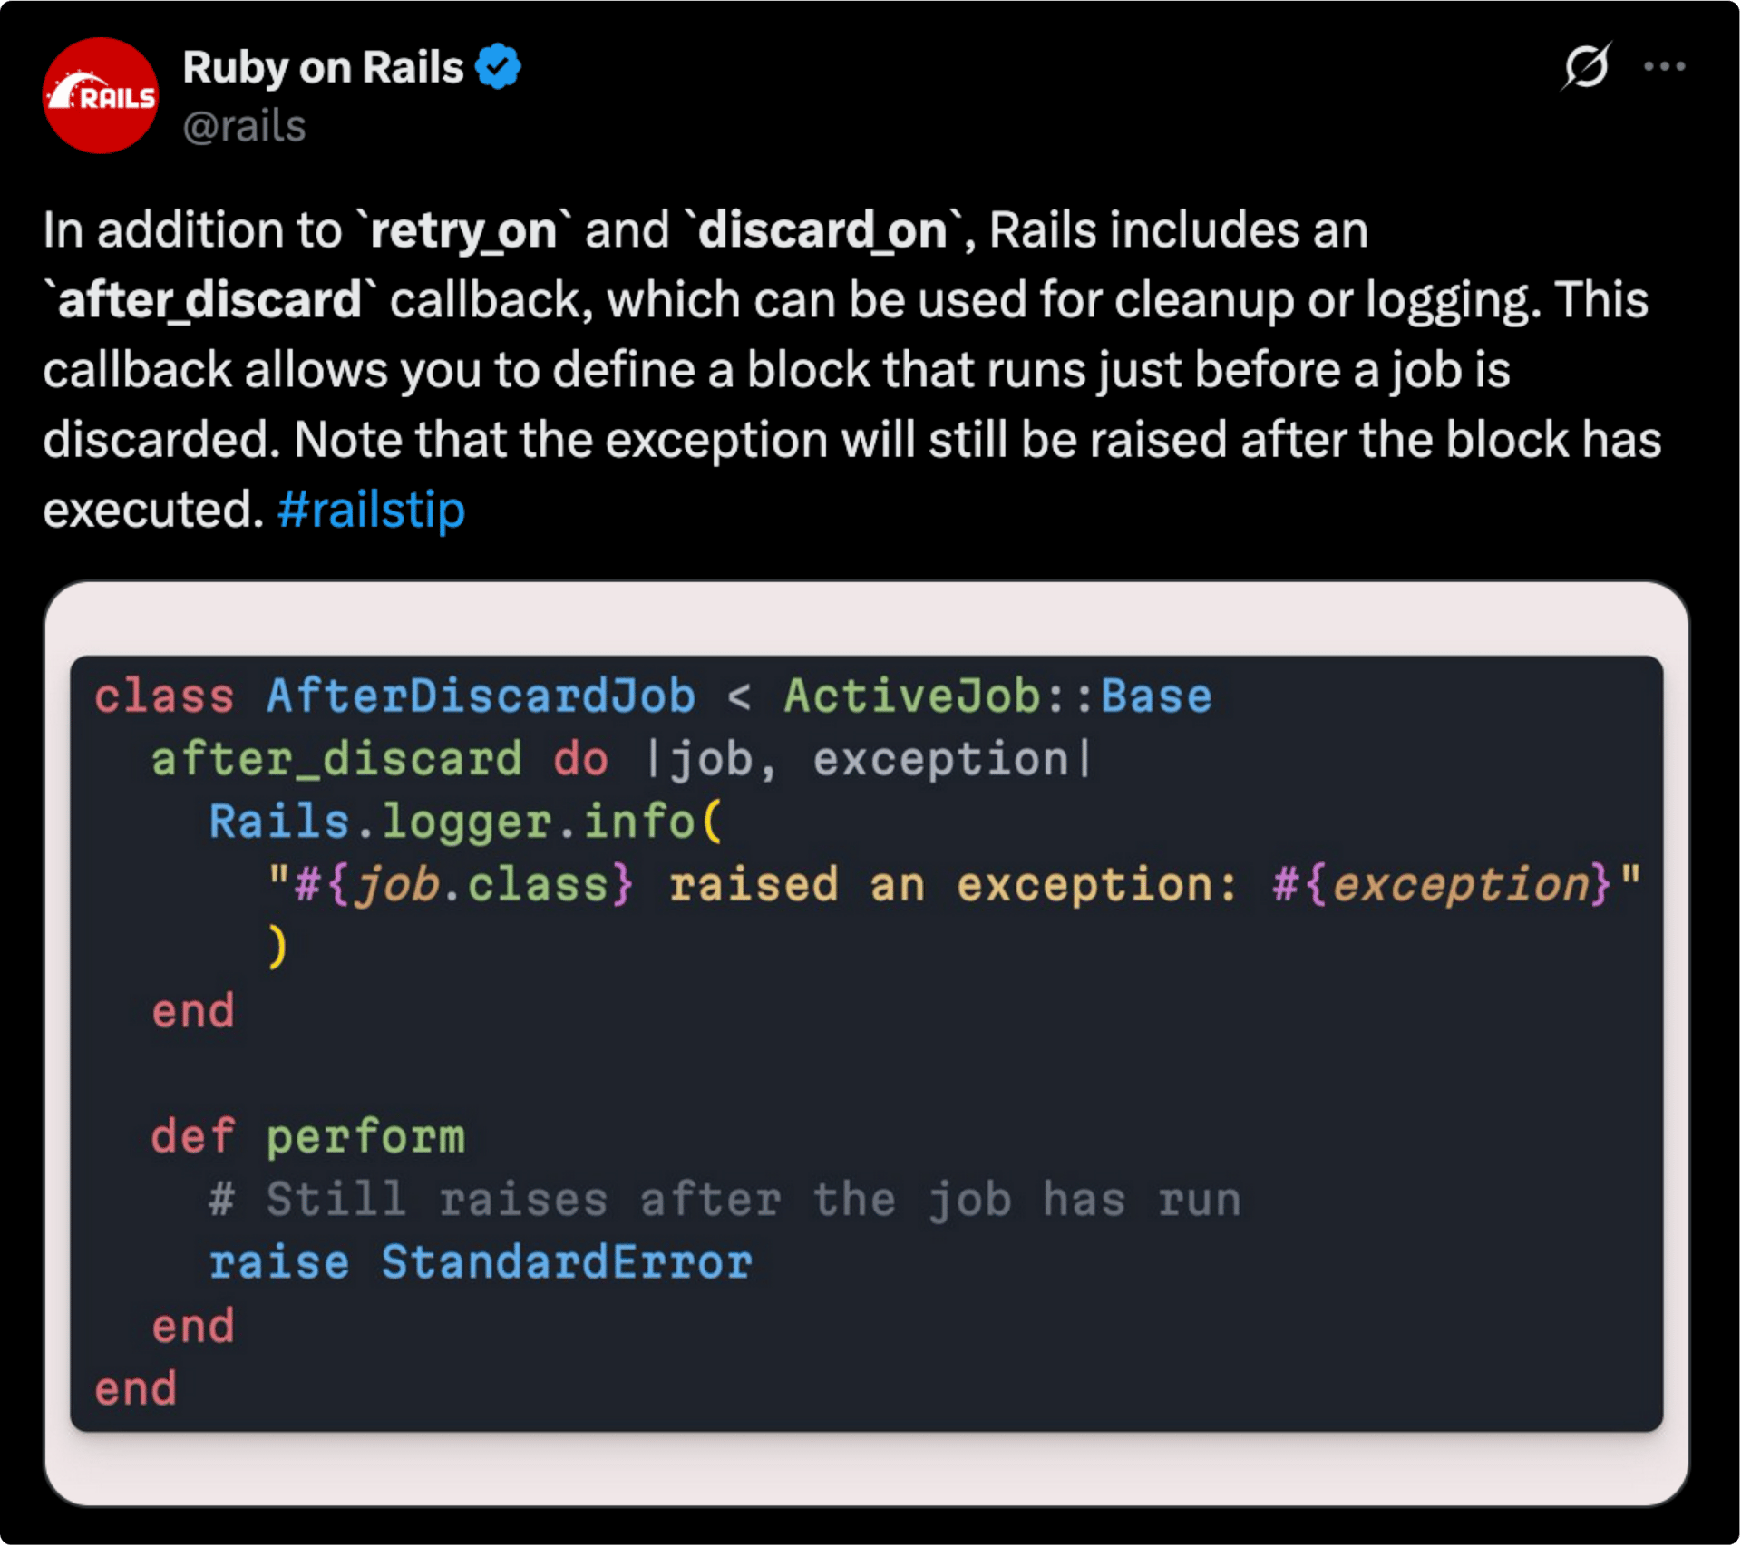This screenshot has height=1547, width=1741.
Task: Click the blue verified checkmark badge
Action: (499, 66)
